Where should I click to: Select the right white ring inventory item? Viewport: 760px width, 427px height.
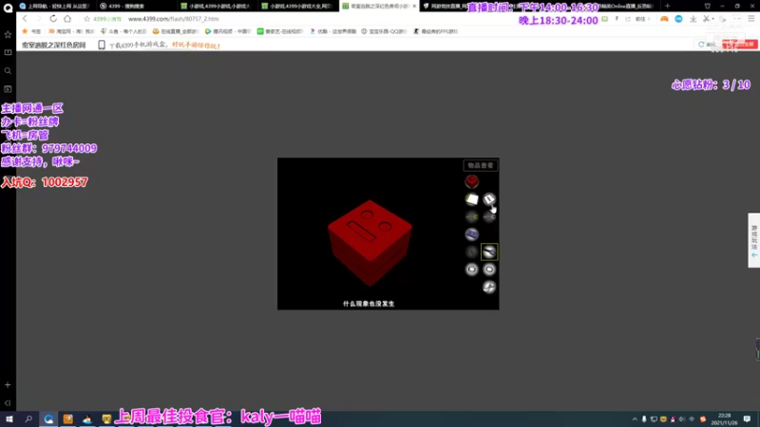click(489, 269)
